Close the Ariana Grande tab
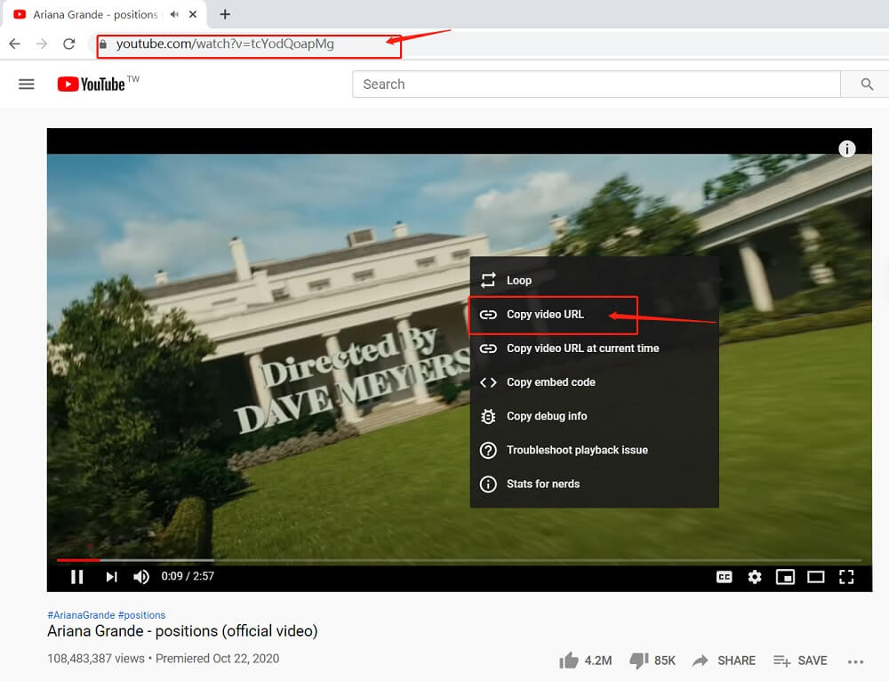The width and height of the screenshot is (889, 681). click(x=193, y=14)
